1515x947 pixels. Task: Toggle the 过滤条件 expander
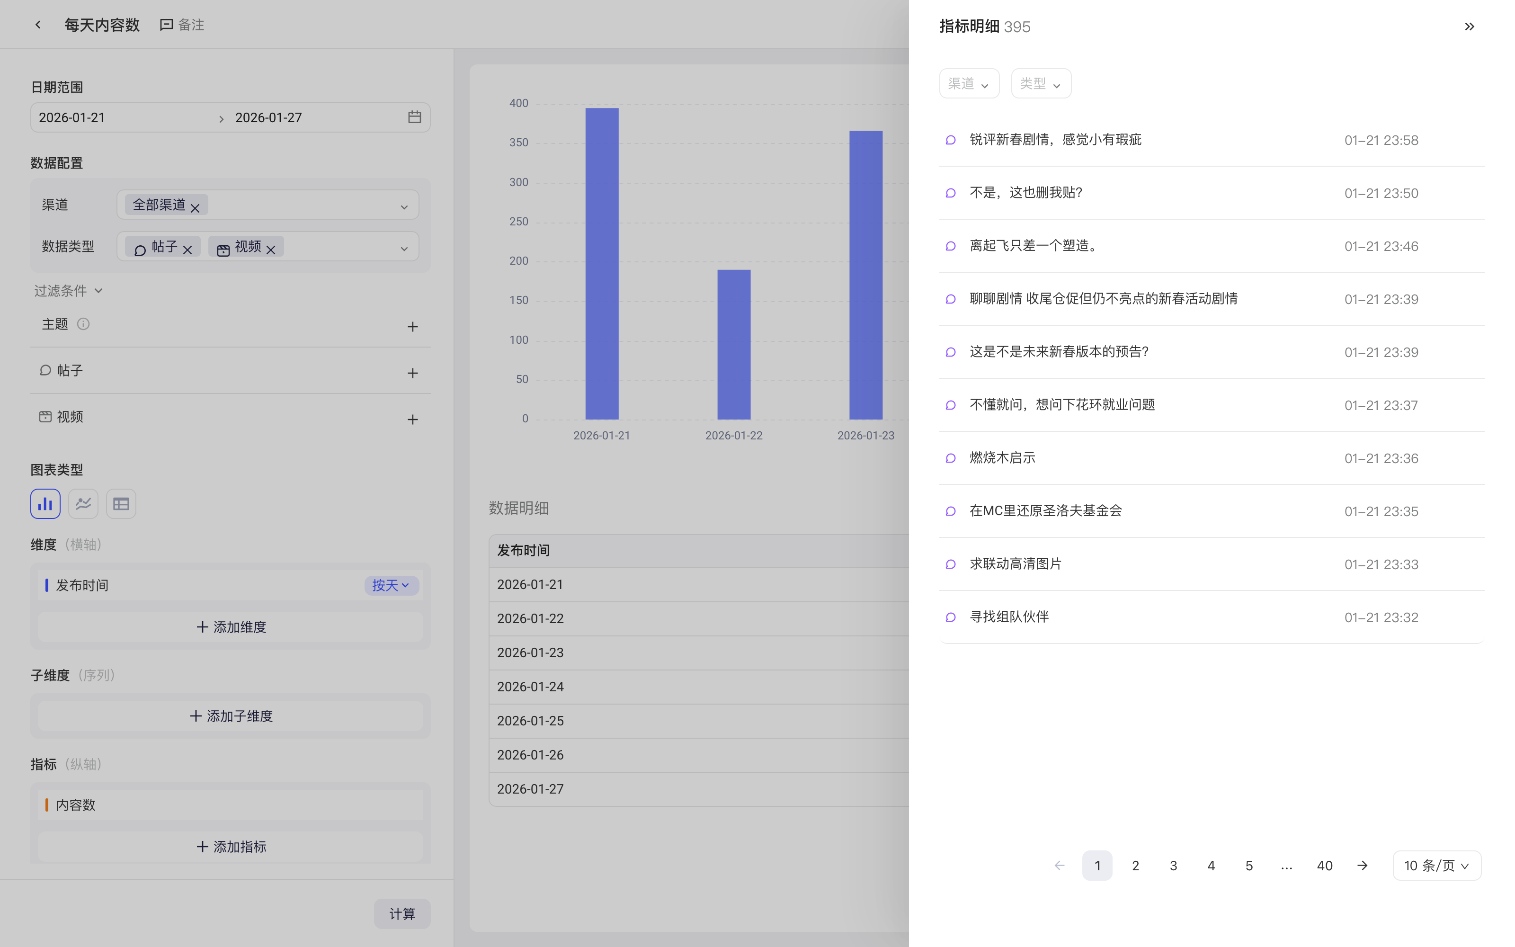(68, 291)
